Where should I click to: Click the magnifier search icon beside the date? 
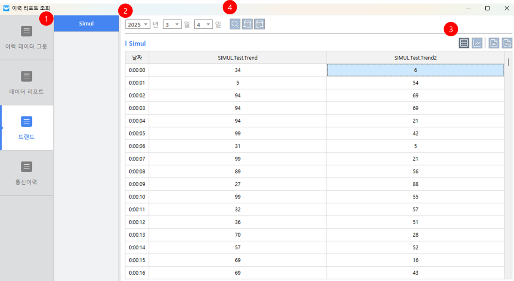pos(235,24)
